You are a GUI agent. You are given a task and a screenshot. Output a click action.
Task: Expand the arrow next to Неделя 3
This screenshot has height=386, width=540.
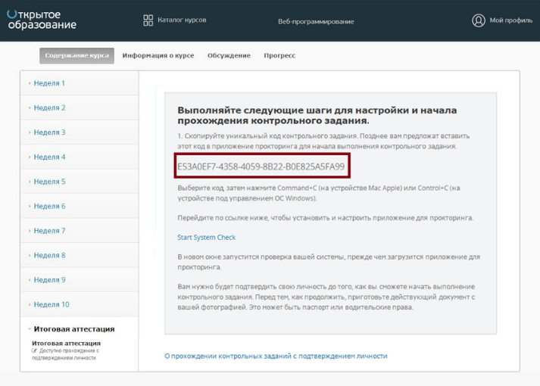[30, 132]
